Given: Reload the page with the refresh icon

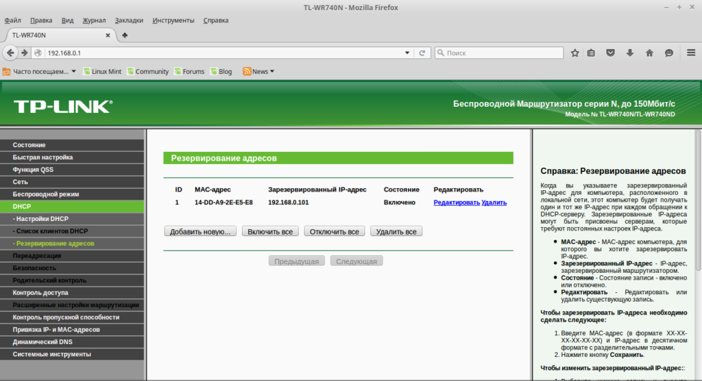Looking at the screenshot, I should [422, 53].
